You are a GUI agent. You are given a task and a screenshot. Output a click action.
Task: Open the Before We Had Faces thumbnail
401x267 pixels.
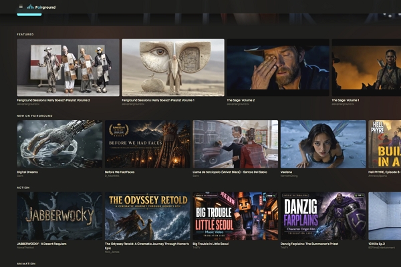tap(148, 144)
